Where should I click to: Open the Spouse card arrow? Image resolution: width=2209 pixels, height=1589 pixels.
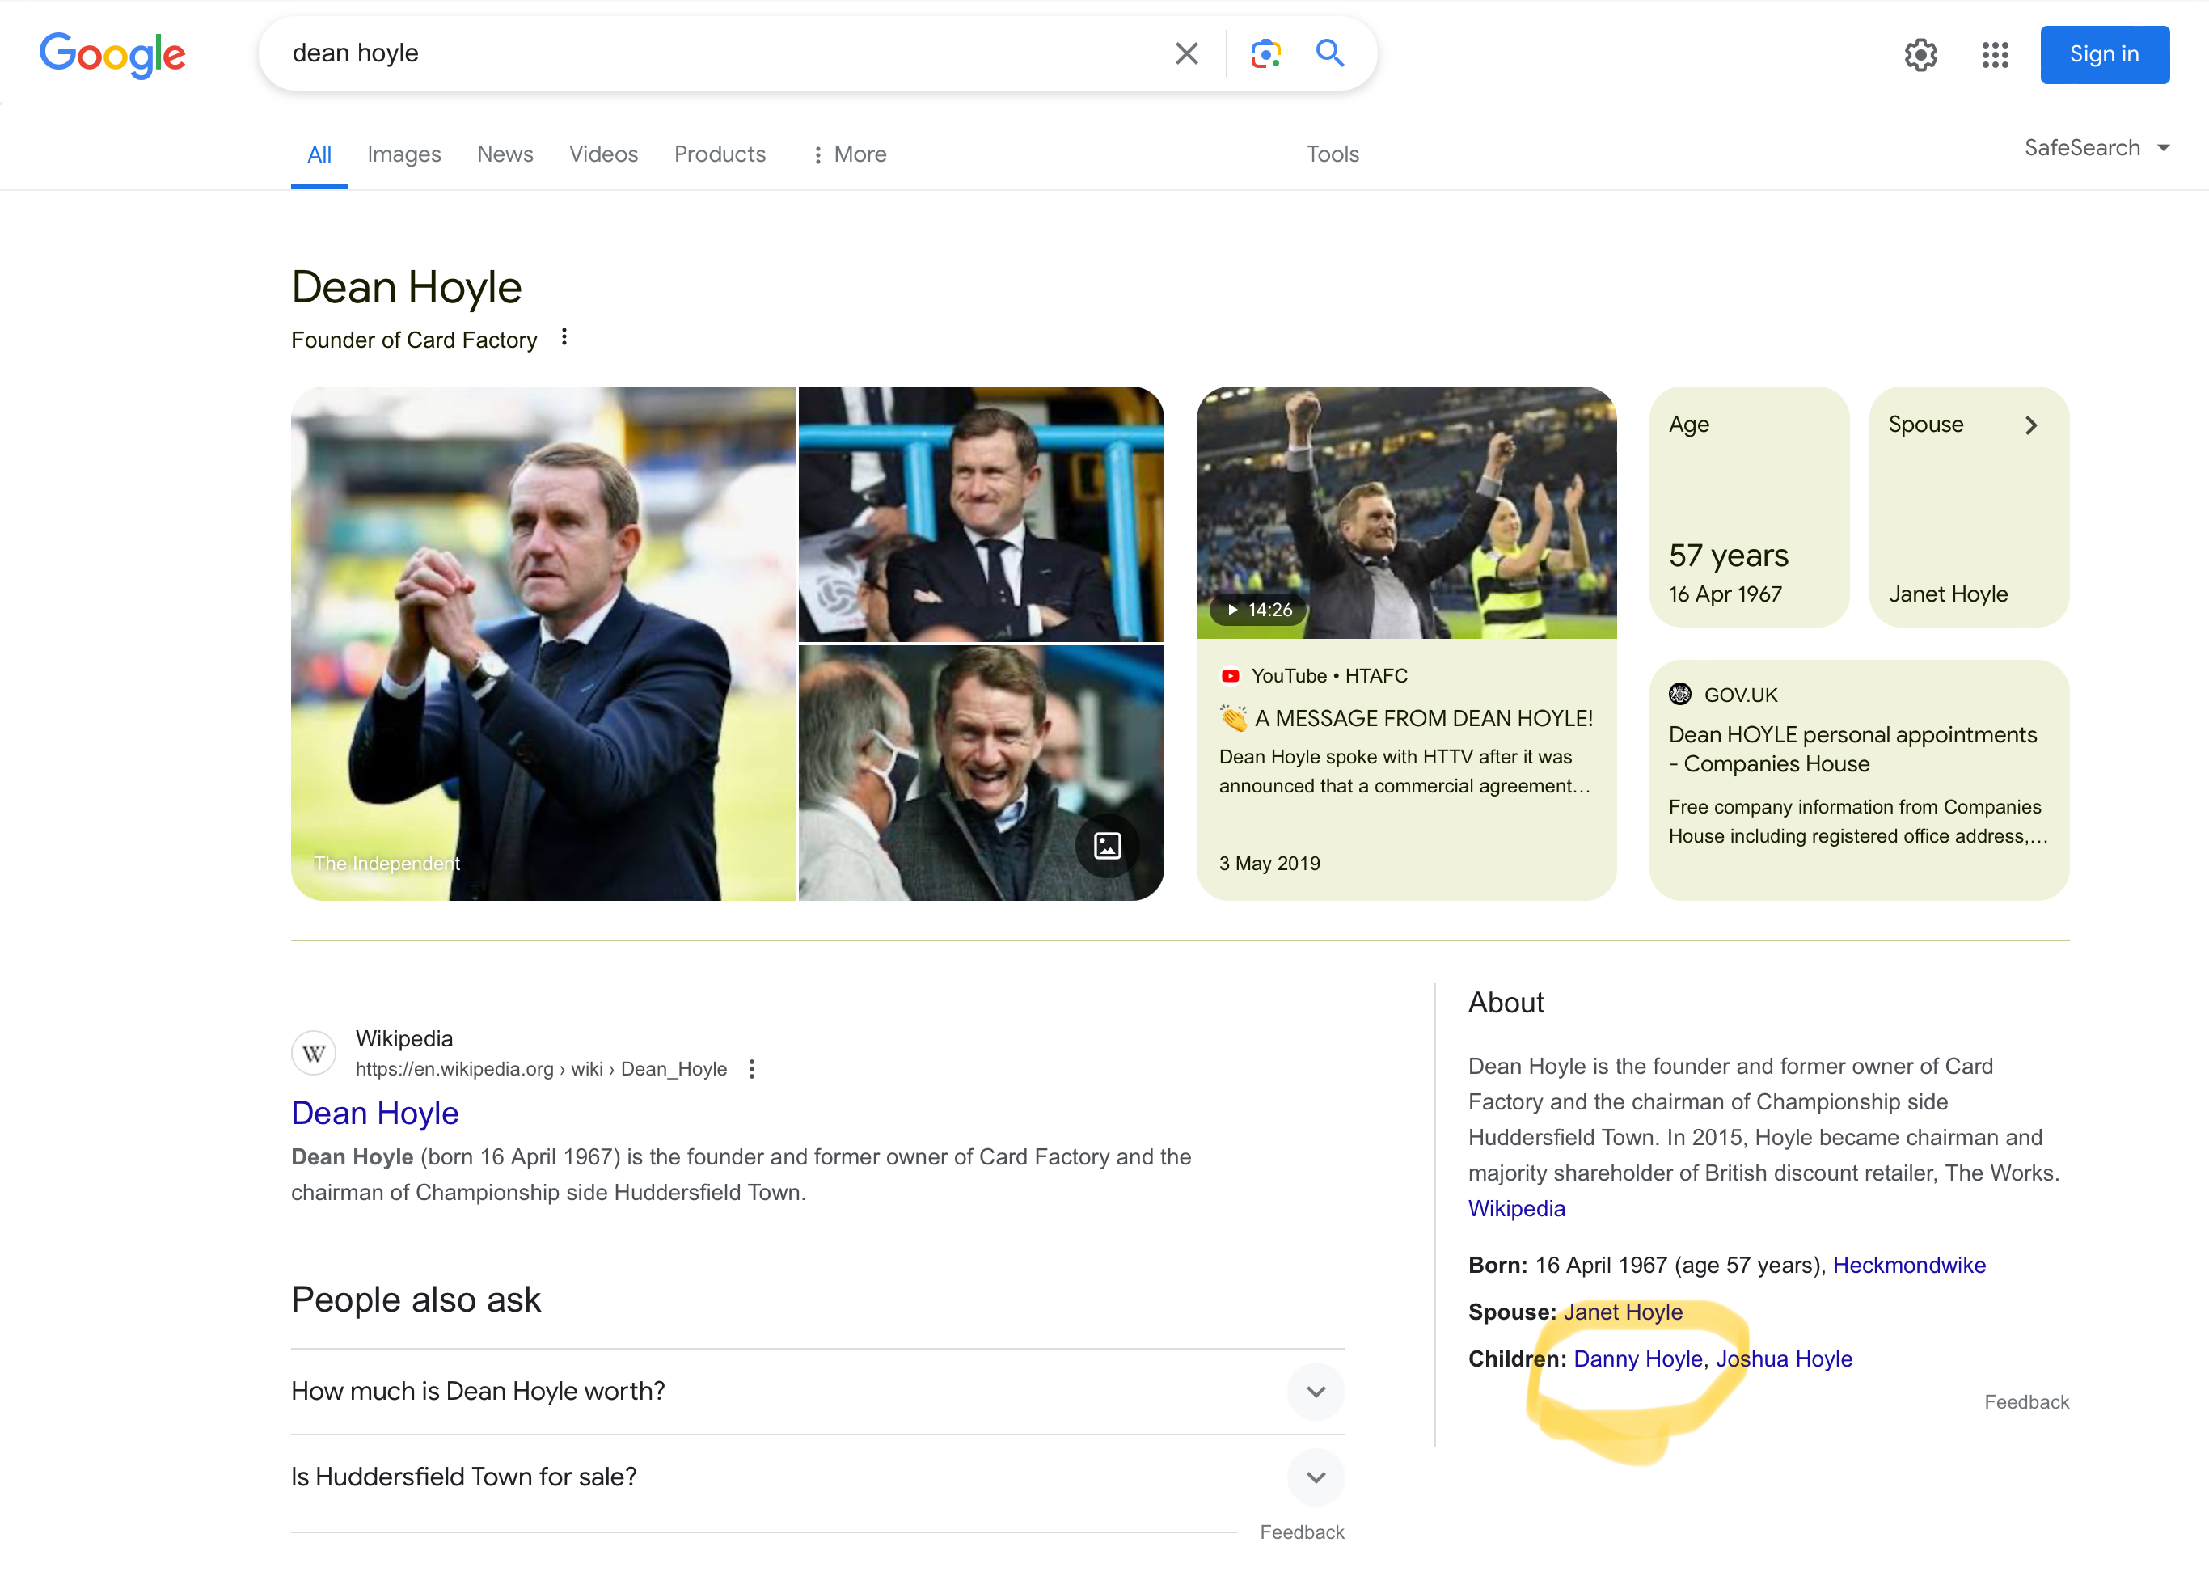pos(2029,425)
